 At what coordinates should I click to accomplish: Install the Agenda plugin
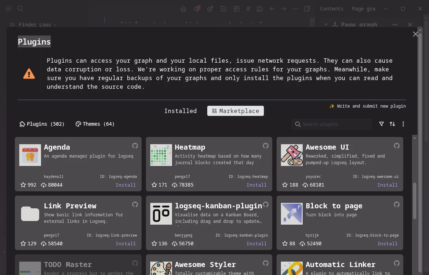(x=126, y=185)
